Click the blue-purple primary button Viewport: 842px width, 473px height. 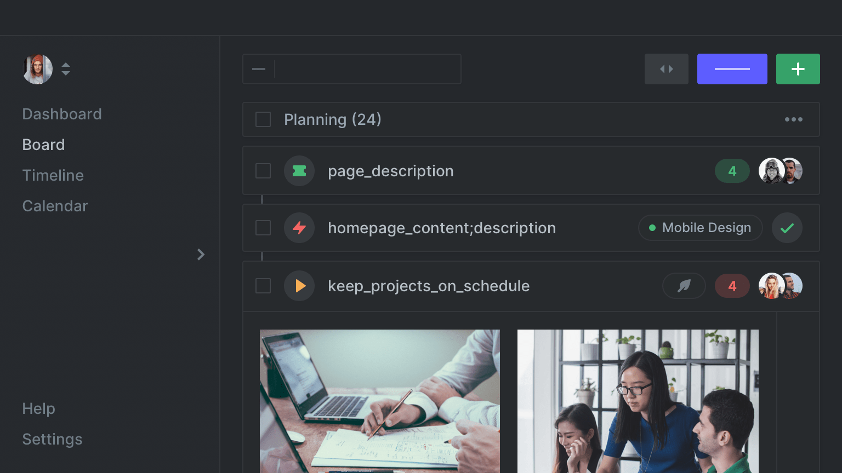pos(732,69)
